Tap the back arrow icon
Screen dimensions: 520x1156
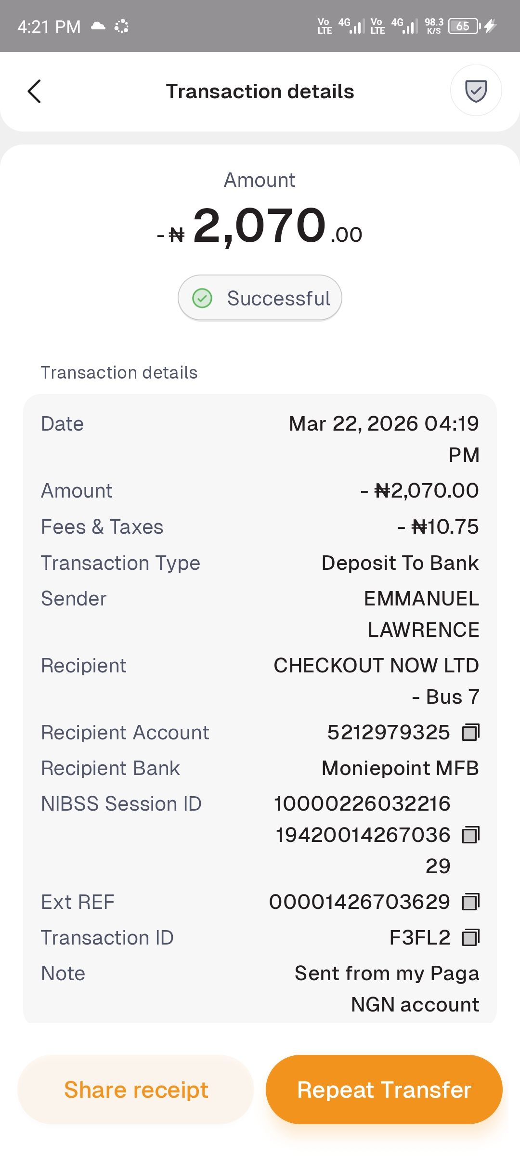34,92
